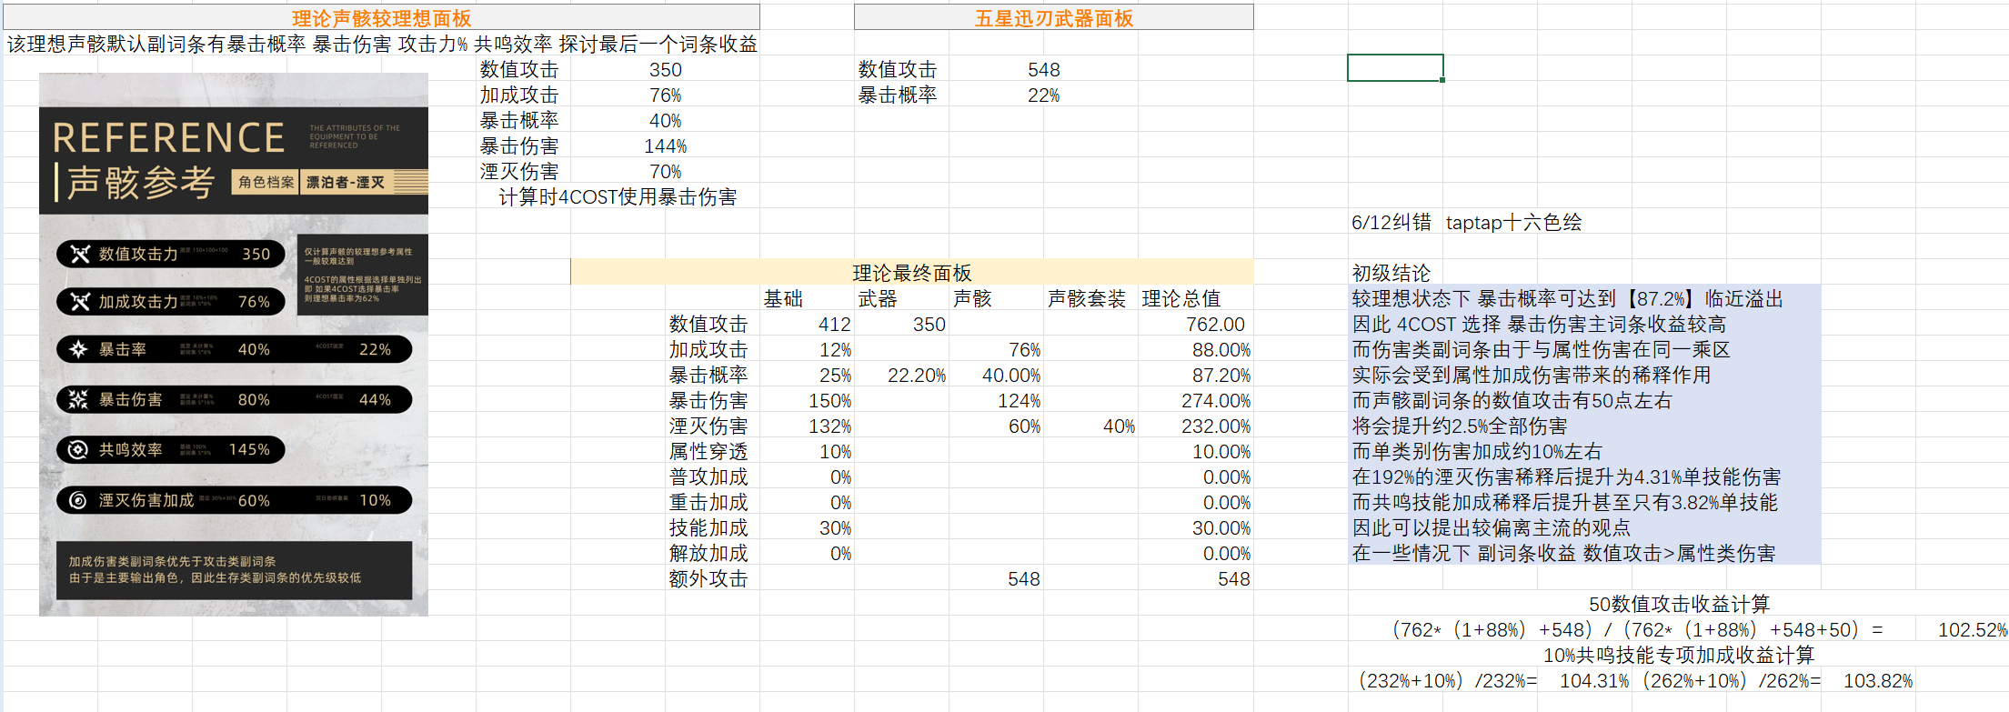Click the '武器' column header
The height and width of the screenshot is (712, 2009).
(878, 299)
